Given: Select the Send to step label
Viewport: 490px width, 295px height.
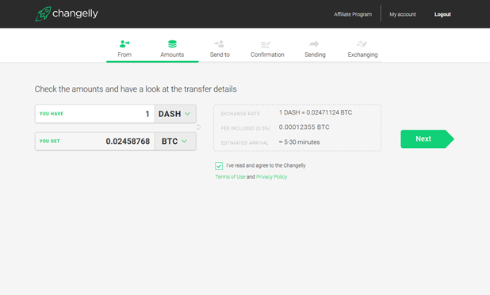Looking at the screenshot, I should point(220,55).
